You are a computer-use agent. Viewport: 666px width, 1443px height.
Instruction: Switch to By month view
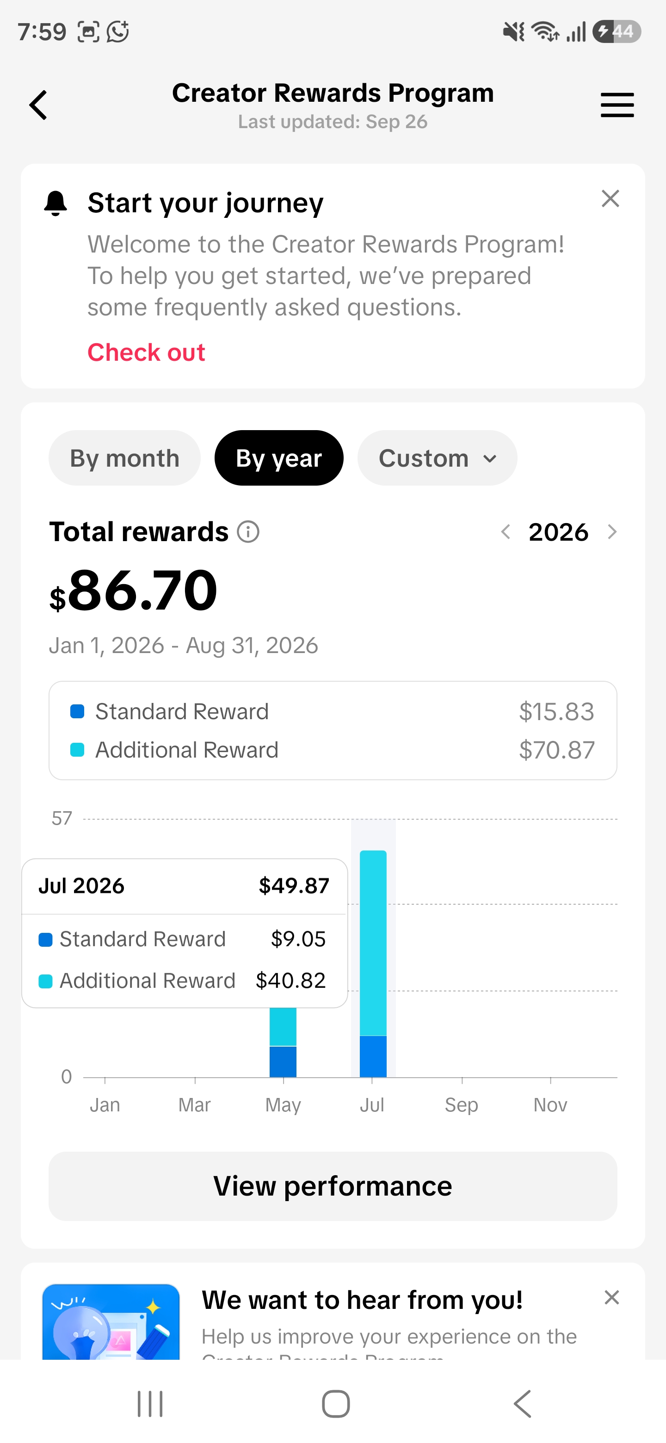pos(124,458)
